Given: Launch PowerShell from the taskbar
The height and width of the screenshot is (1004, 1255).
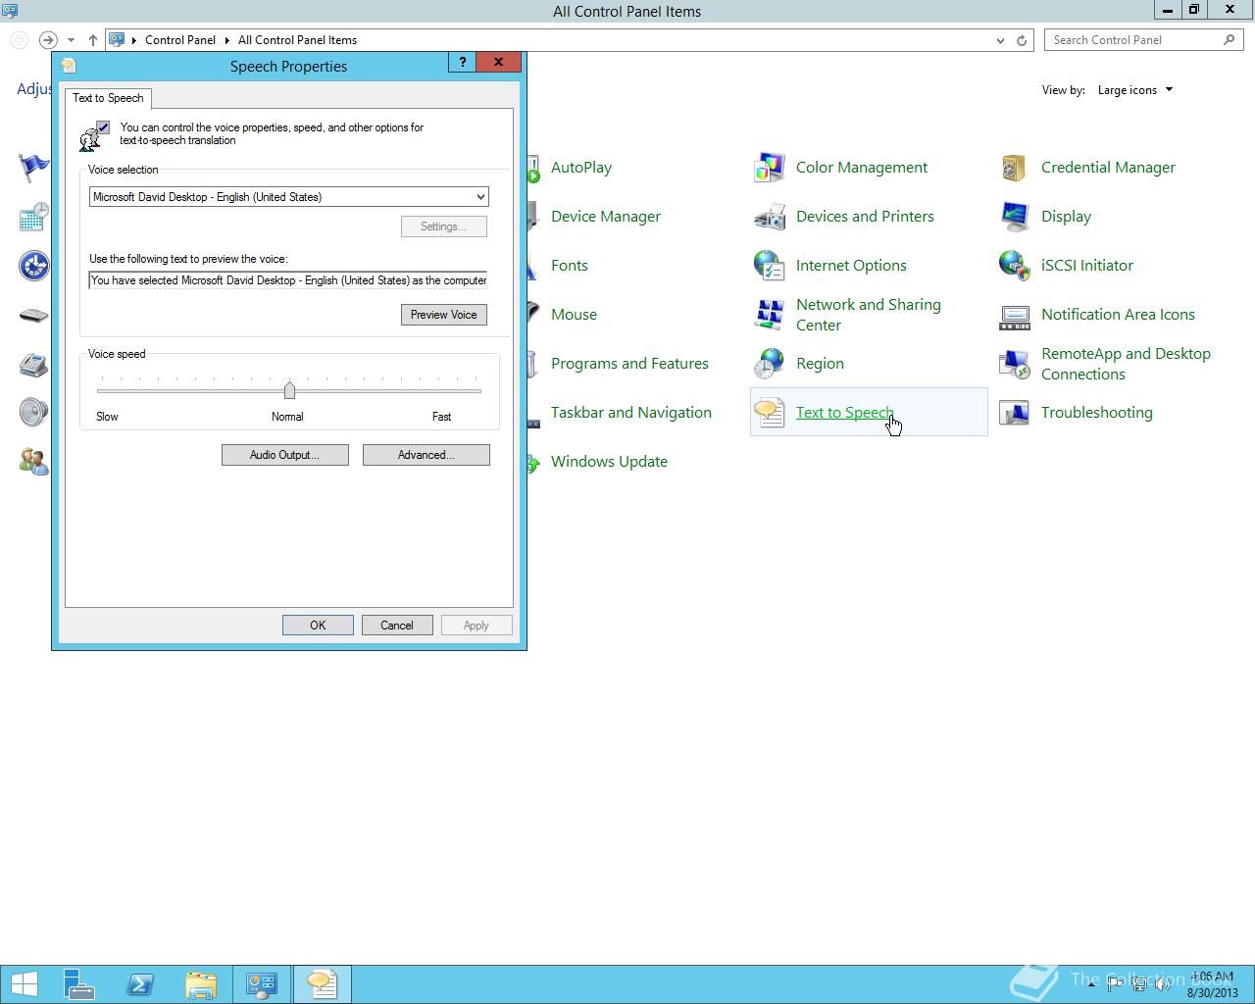Looking at the screenshot, I should coord(140,984).
